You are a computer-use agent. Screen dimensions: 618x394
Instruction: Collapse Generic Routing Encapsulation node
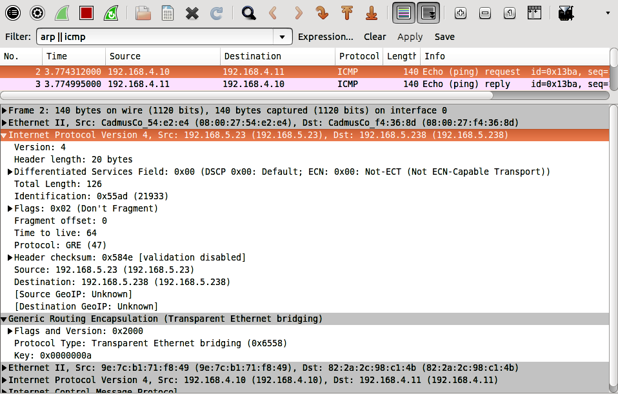coord(4,319)
